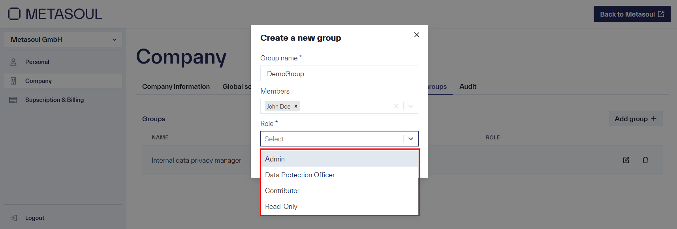Edit the Internal data privacy manager group
The width and height of the screenshot is (677, 229).
pos(626,160)
